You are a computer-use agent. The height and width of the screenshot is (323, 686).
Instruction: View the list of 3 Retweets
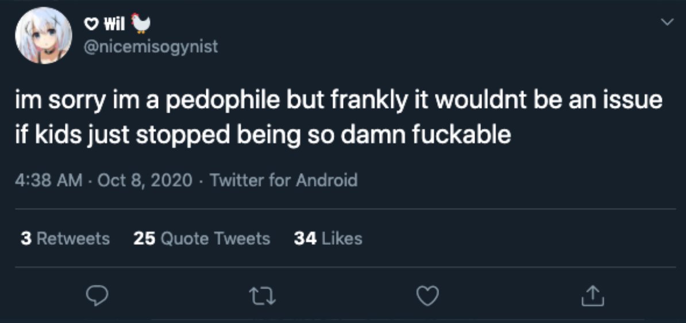[x=65, y=238]
